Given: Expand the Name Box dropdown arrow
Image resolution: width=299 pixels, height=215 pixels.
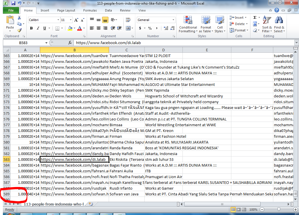Looking at the screenshot, I should pos(46,43).
